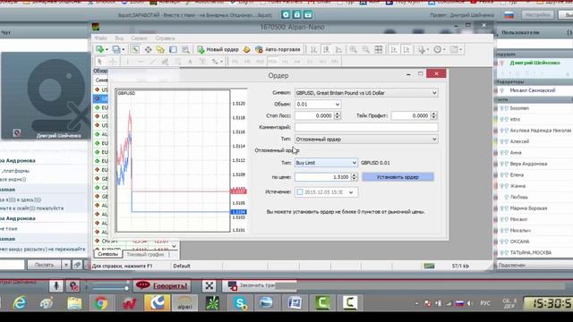Click the Установить ордер button
This screenshot has height=322, width=573.
click(398, 177)
